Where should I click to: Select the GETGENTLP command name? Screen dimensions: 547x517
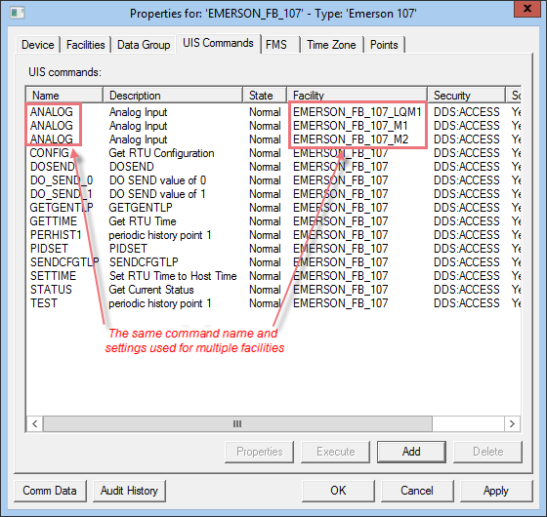[62, 207]
